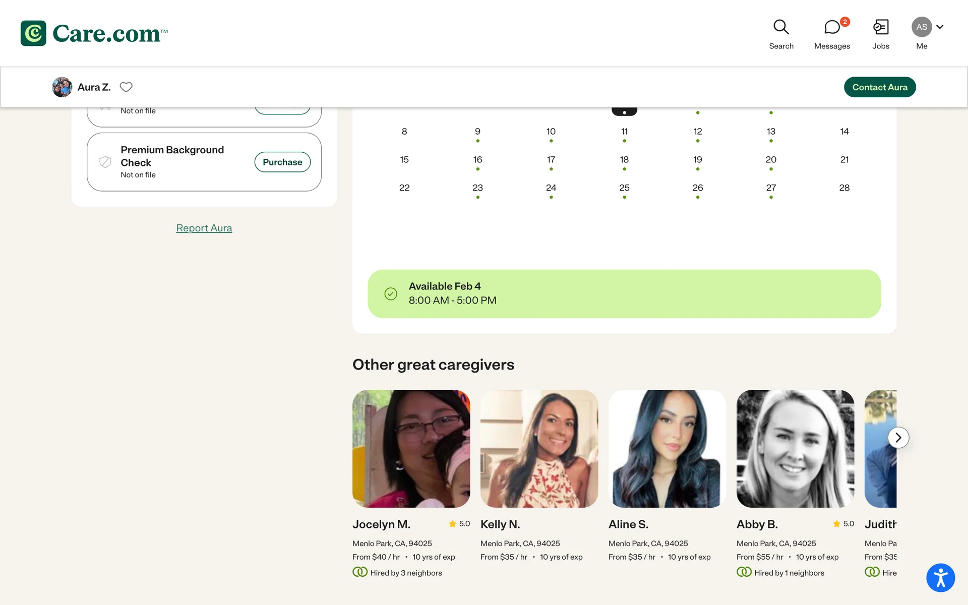Screen dimensions: 968x605
Task: Purchase the Premium Background Check
Action: coord(282,162)
